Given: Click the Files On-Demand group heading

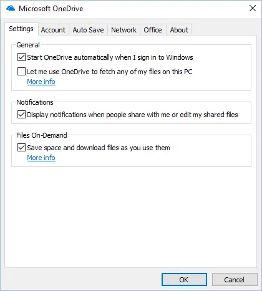Looking at the screenshot, I should click(42, 135).
